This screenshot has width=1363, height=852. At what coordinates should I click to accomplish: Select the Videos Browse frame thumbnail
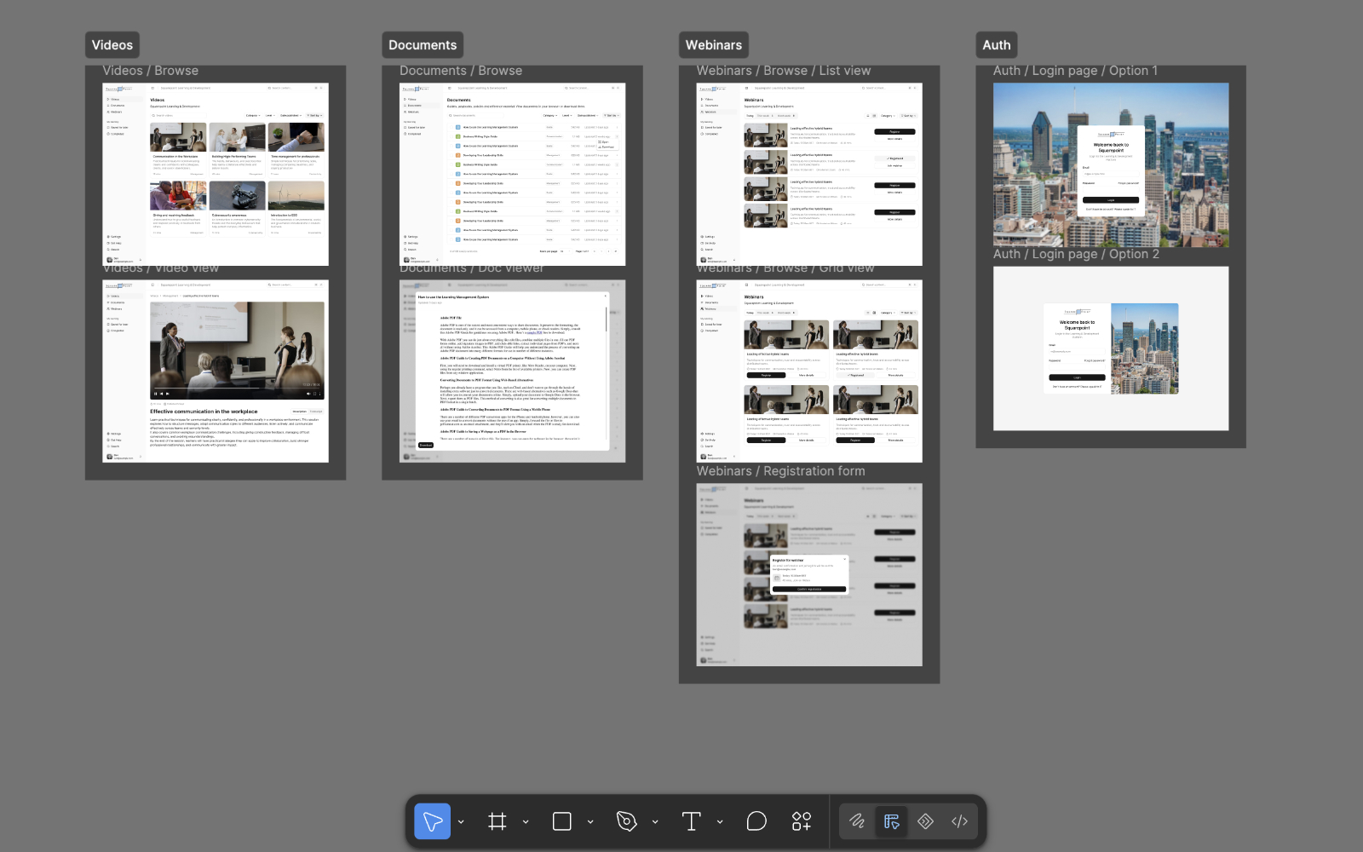[216, 174]
